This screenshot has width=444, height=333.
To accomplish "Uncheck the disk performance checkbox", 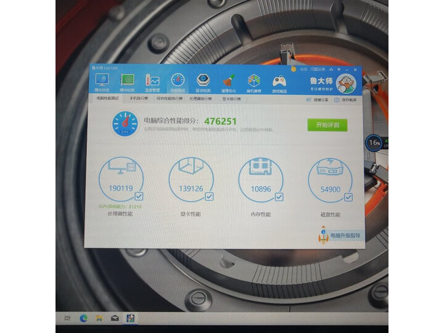I will click(x=348, y=197).
